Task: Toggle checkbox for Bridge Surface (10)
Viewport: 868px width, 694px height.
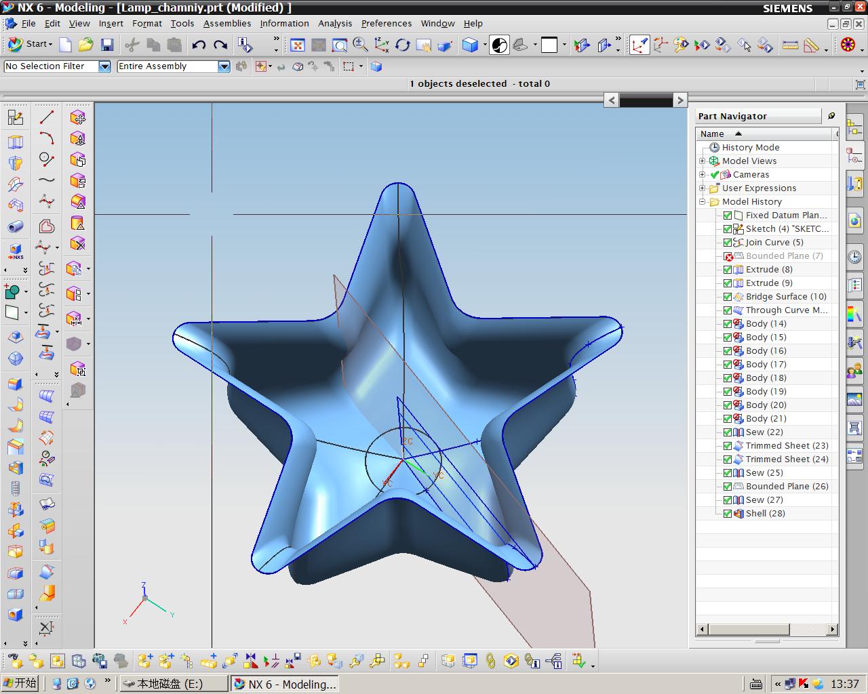Action: [728, 297]
